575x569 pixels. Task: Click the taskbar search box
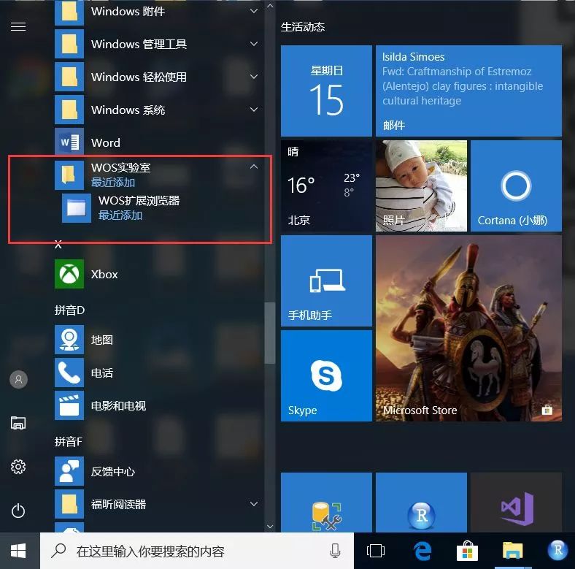click(x=197, y=551)
